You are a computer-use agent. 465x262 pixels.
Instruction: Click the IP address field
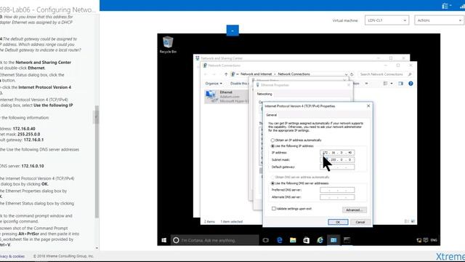pyautogui.click(x=337, y=153)
